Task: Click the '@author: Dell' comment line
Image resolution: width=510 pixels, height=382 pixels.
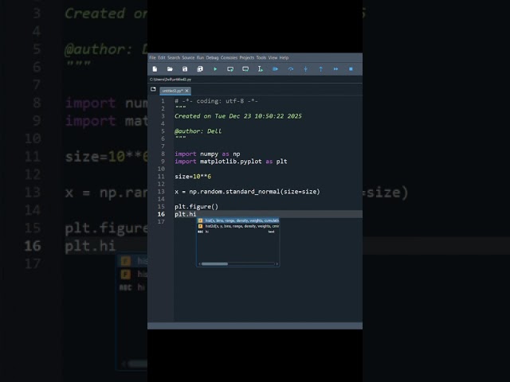Action: [198, 131]
